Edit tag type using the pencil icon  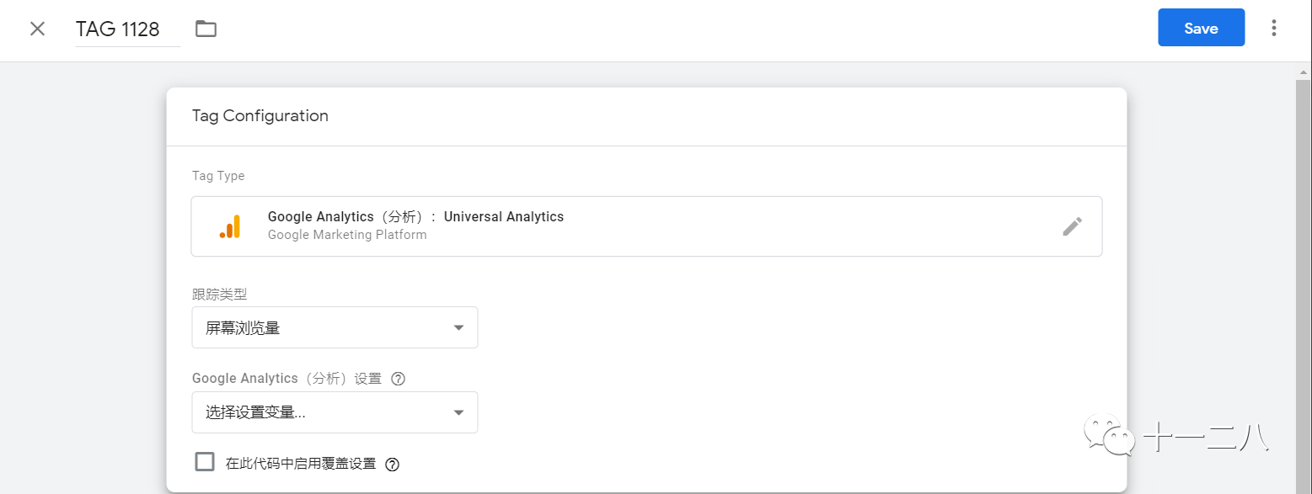[x=1072, y=226]
